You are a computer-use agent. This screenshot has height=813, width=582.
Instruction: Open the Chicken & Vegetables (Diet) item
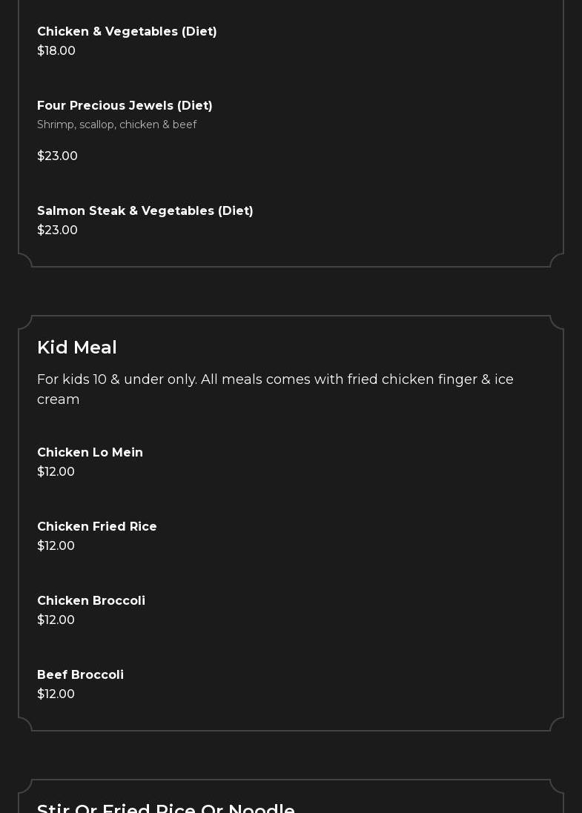(x=127, y=32)
